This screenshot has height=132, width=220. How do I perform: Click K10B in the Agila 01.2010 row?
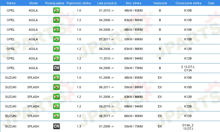[x=188, y=10]
